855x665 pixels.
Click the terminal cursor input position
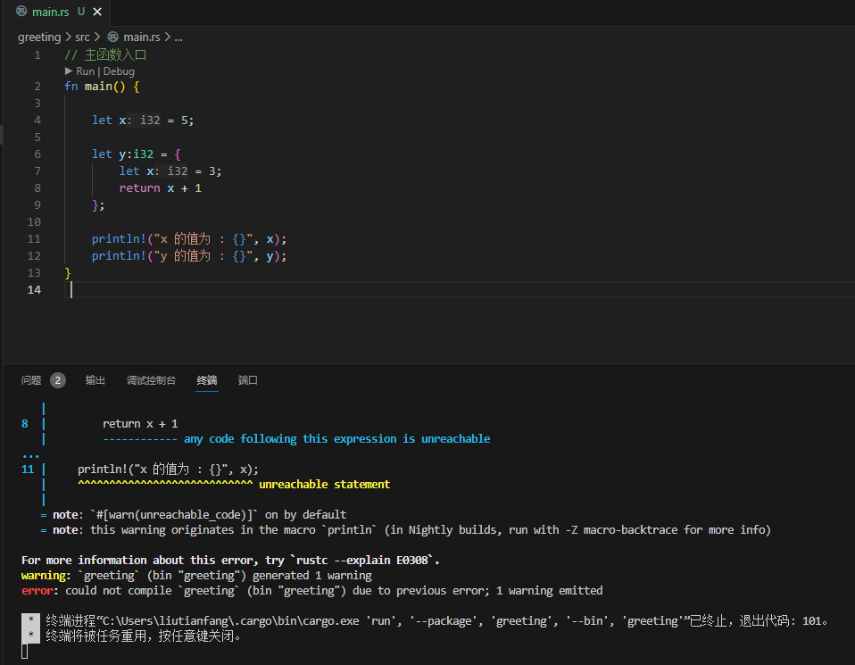coord(24,652)
